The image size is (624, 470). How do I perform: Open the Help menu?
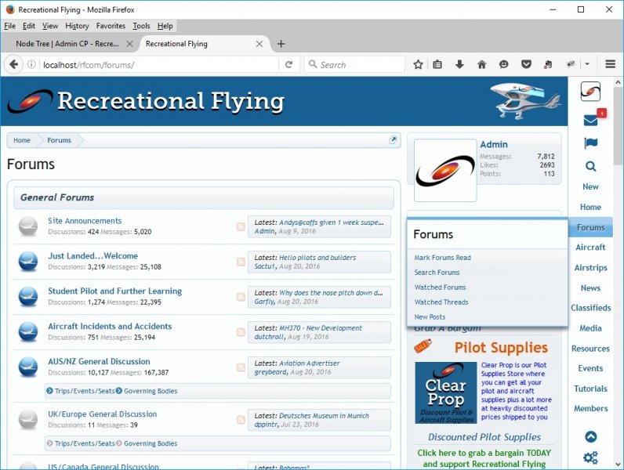click(x=165, y=26)
